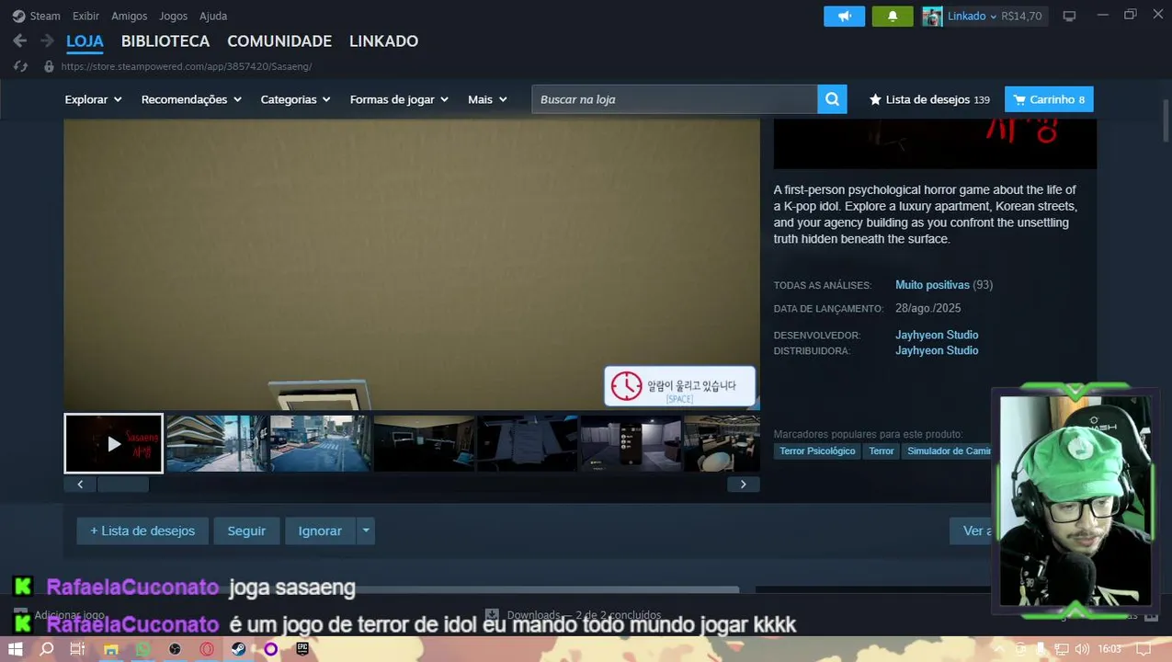Viewport: 1172px width, 662px height.
Task: Open the Steam menu
Action: point(45,16)
